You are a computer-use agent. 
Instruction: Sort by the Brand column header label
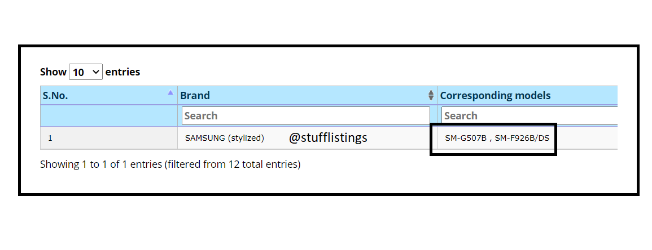click(195, 95)
